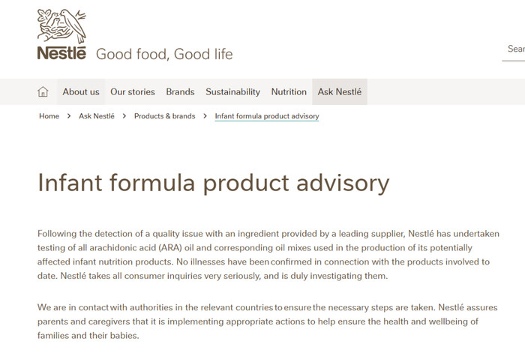Click the chevron after Products & brands breadcrumb
525x353 pixels.
pos(205,116)
